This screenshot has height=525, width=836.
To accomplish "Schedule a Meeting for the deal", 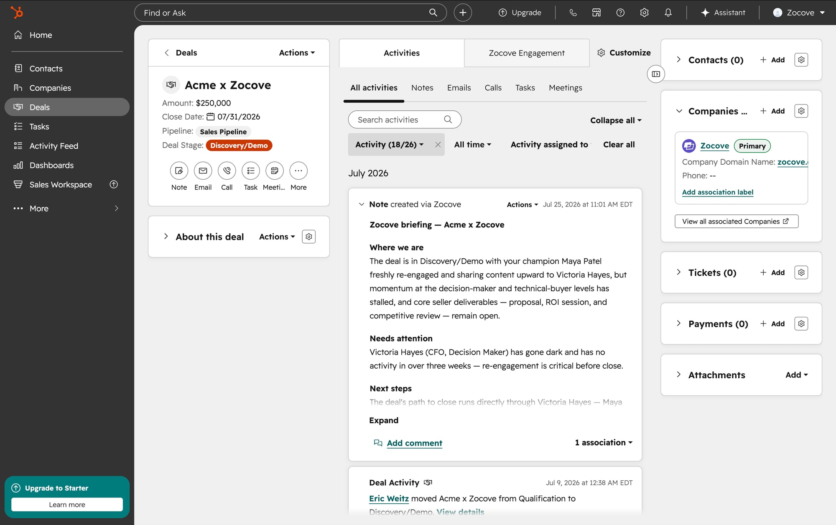I will [274, 171].
